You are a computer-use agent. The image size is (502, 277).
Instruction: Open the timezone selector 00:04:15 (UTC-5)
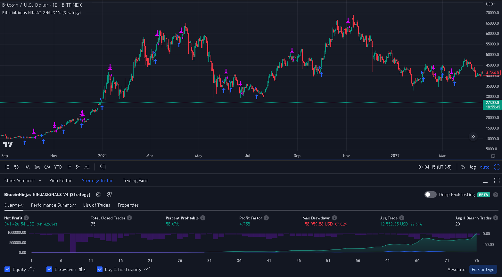pyautogui.click(x=435, y=167)
